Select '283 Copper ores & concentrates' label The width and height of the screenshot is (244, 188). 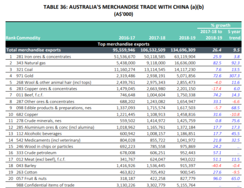click(x=47, y=89)
